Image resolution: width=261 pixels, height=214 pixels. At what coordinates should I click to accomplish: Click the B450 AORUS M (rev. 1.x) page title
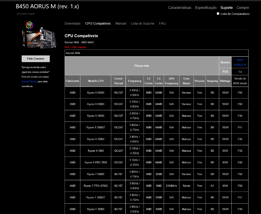pyautogui.click(x=47, y=7)
